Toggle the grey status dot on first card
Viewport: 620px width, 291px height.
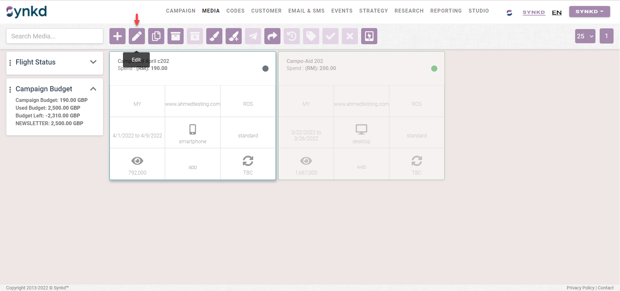[x=265, y=68]
